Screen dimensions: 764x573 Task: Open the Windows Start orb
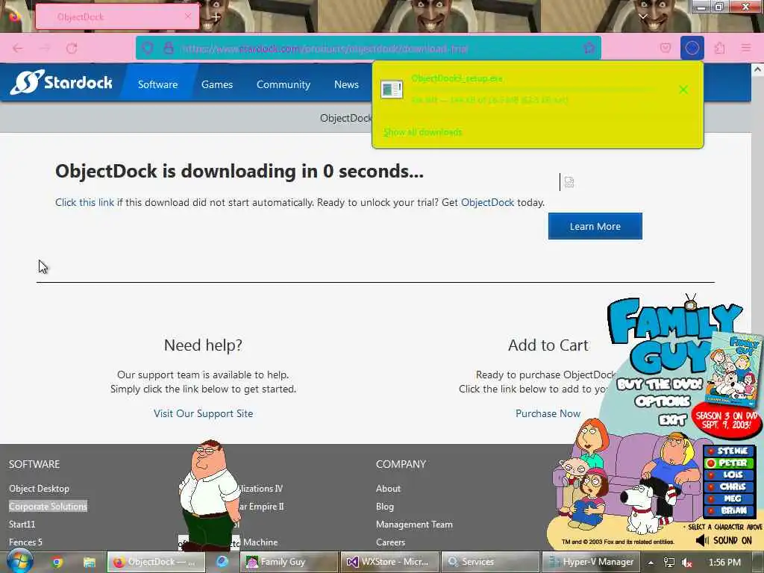pos(20,561)
